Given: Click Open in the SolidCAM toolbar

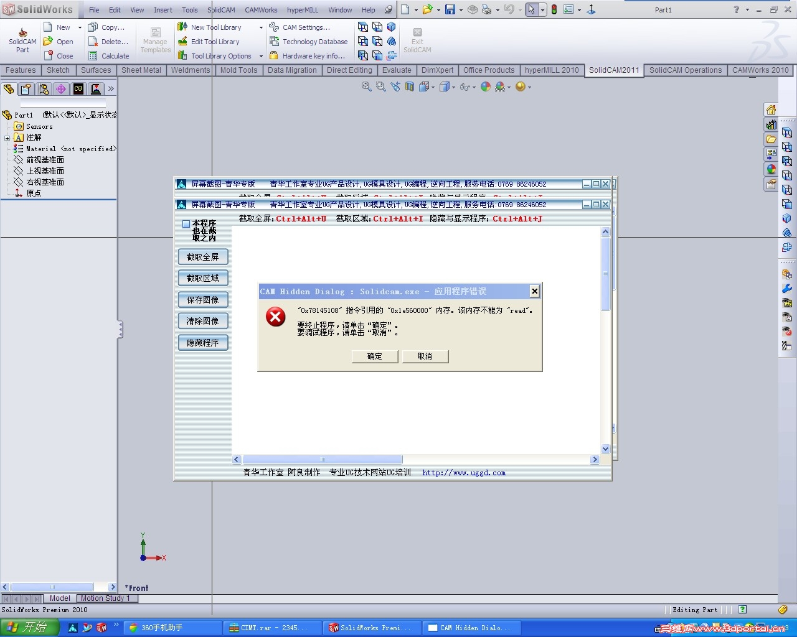Looking at the screenshot, I should (58, 42).
